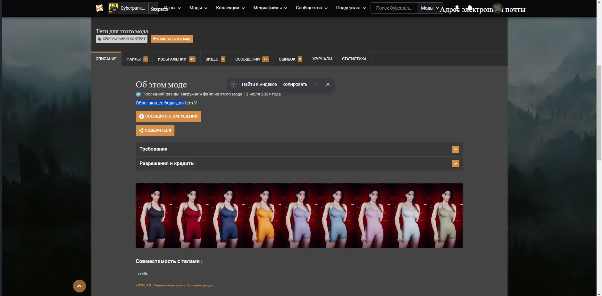Expand the Разрешения и кредиты section
The width and height of the screenshot is (602, 296).
[299, 164]
